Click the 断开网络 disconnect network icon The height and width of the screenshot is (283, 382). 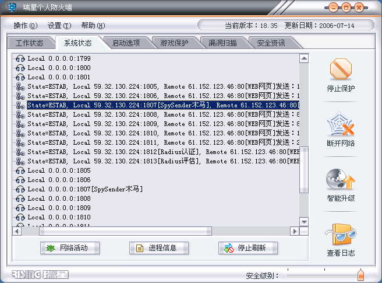[x=341, y=124]
